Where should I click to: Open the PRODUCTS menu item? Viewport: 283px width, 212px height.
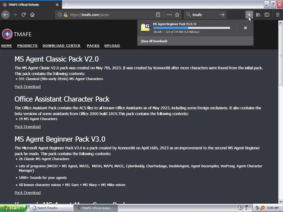pos(27,46)
